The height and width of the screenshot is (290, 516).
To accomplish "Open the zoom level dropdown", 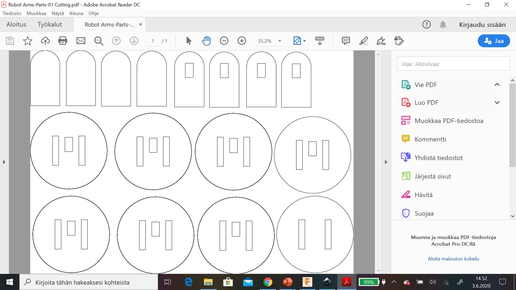I will pos(280,41).
